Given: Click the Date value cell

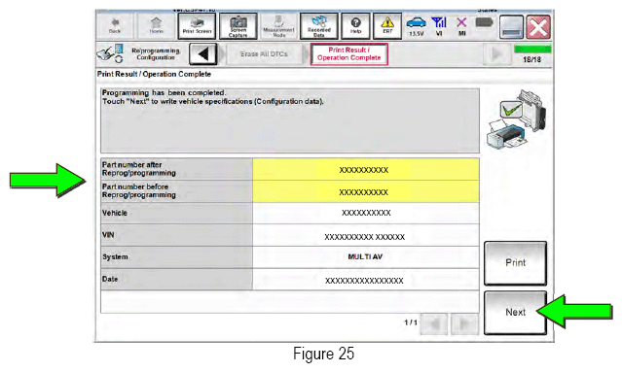Looking at the screenshot, I should [365, 280].
